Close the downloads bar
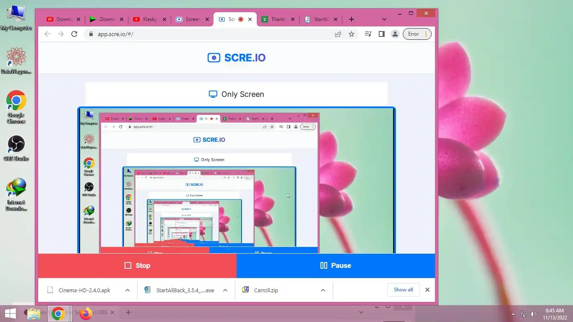The image size is (573, 322). [427, 290]
